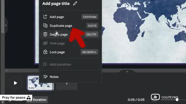The width and height of the screenshot is (186, 104).
Task: Click the Notes pencil-lines icon
Action: pos(45,77)
